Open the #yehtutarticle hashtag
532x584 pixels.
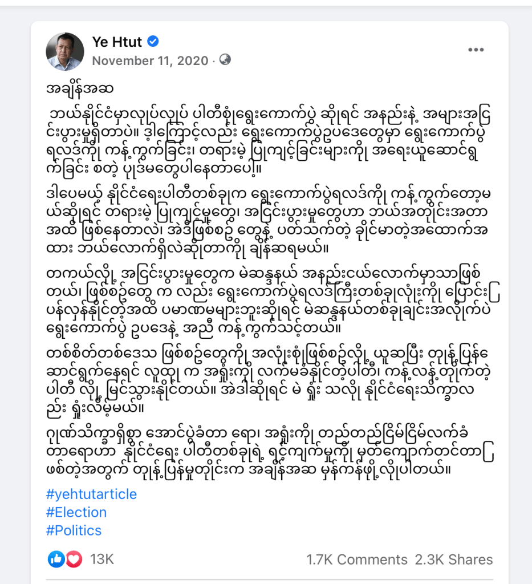coord(91,494)
